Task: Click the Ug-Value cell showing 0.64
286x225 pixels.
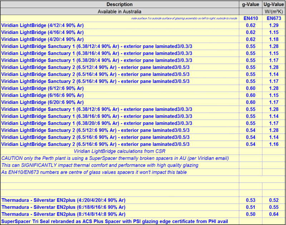Action: coord(274,214)
